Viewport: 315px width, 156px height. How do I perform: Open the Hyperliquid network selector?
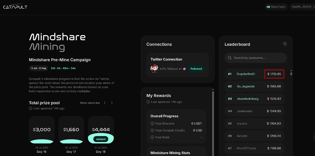(x=276, y=7)
